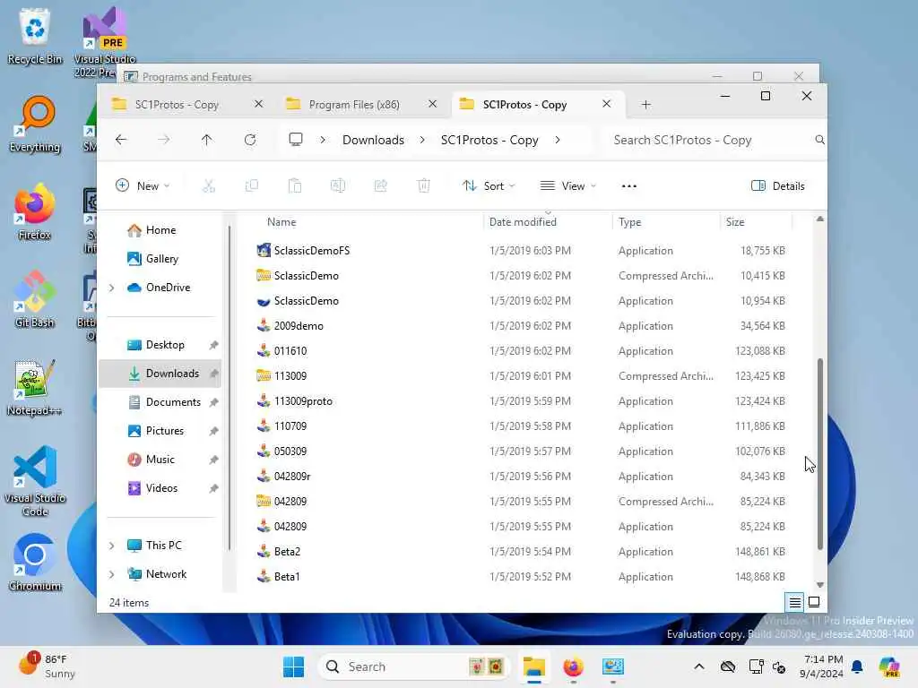
Task: Switch to details list view layout
Action: (x=794, y=602)
